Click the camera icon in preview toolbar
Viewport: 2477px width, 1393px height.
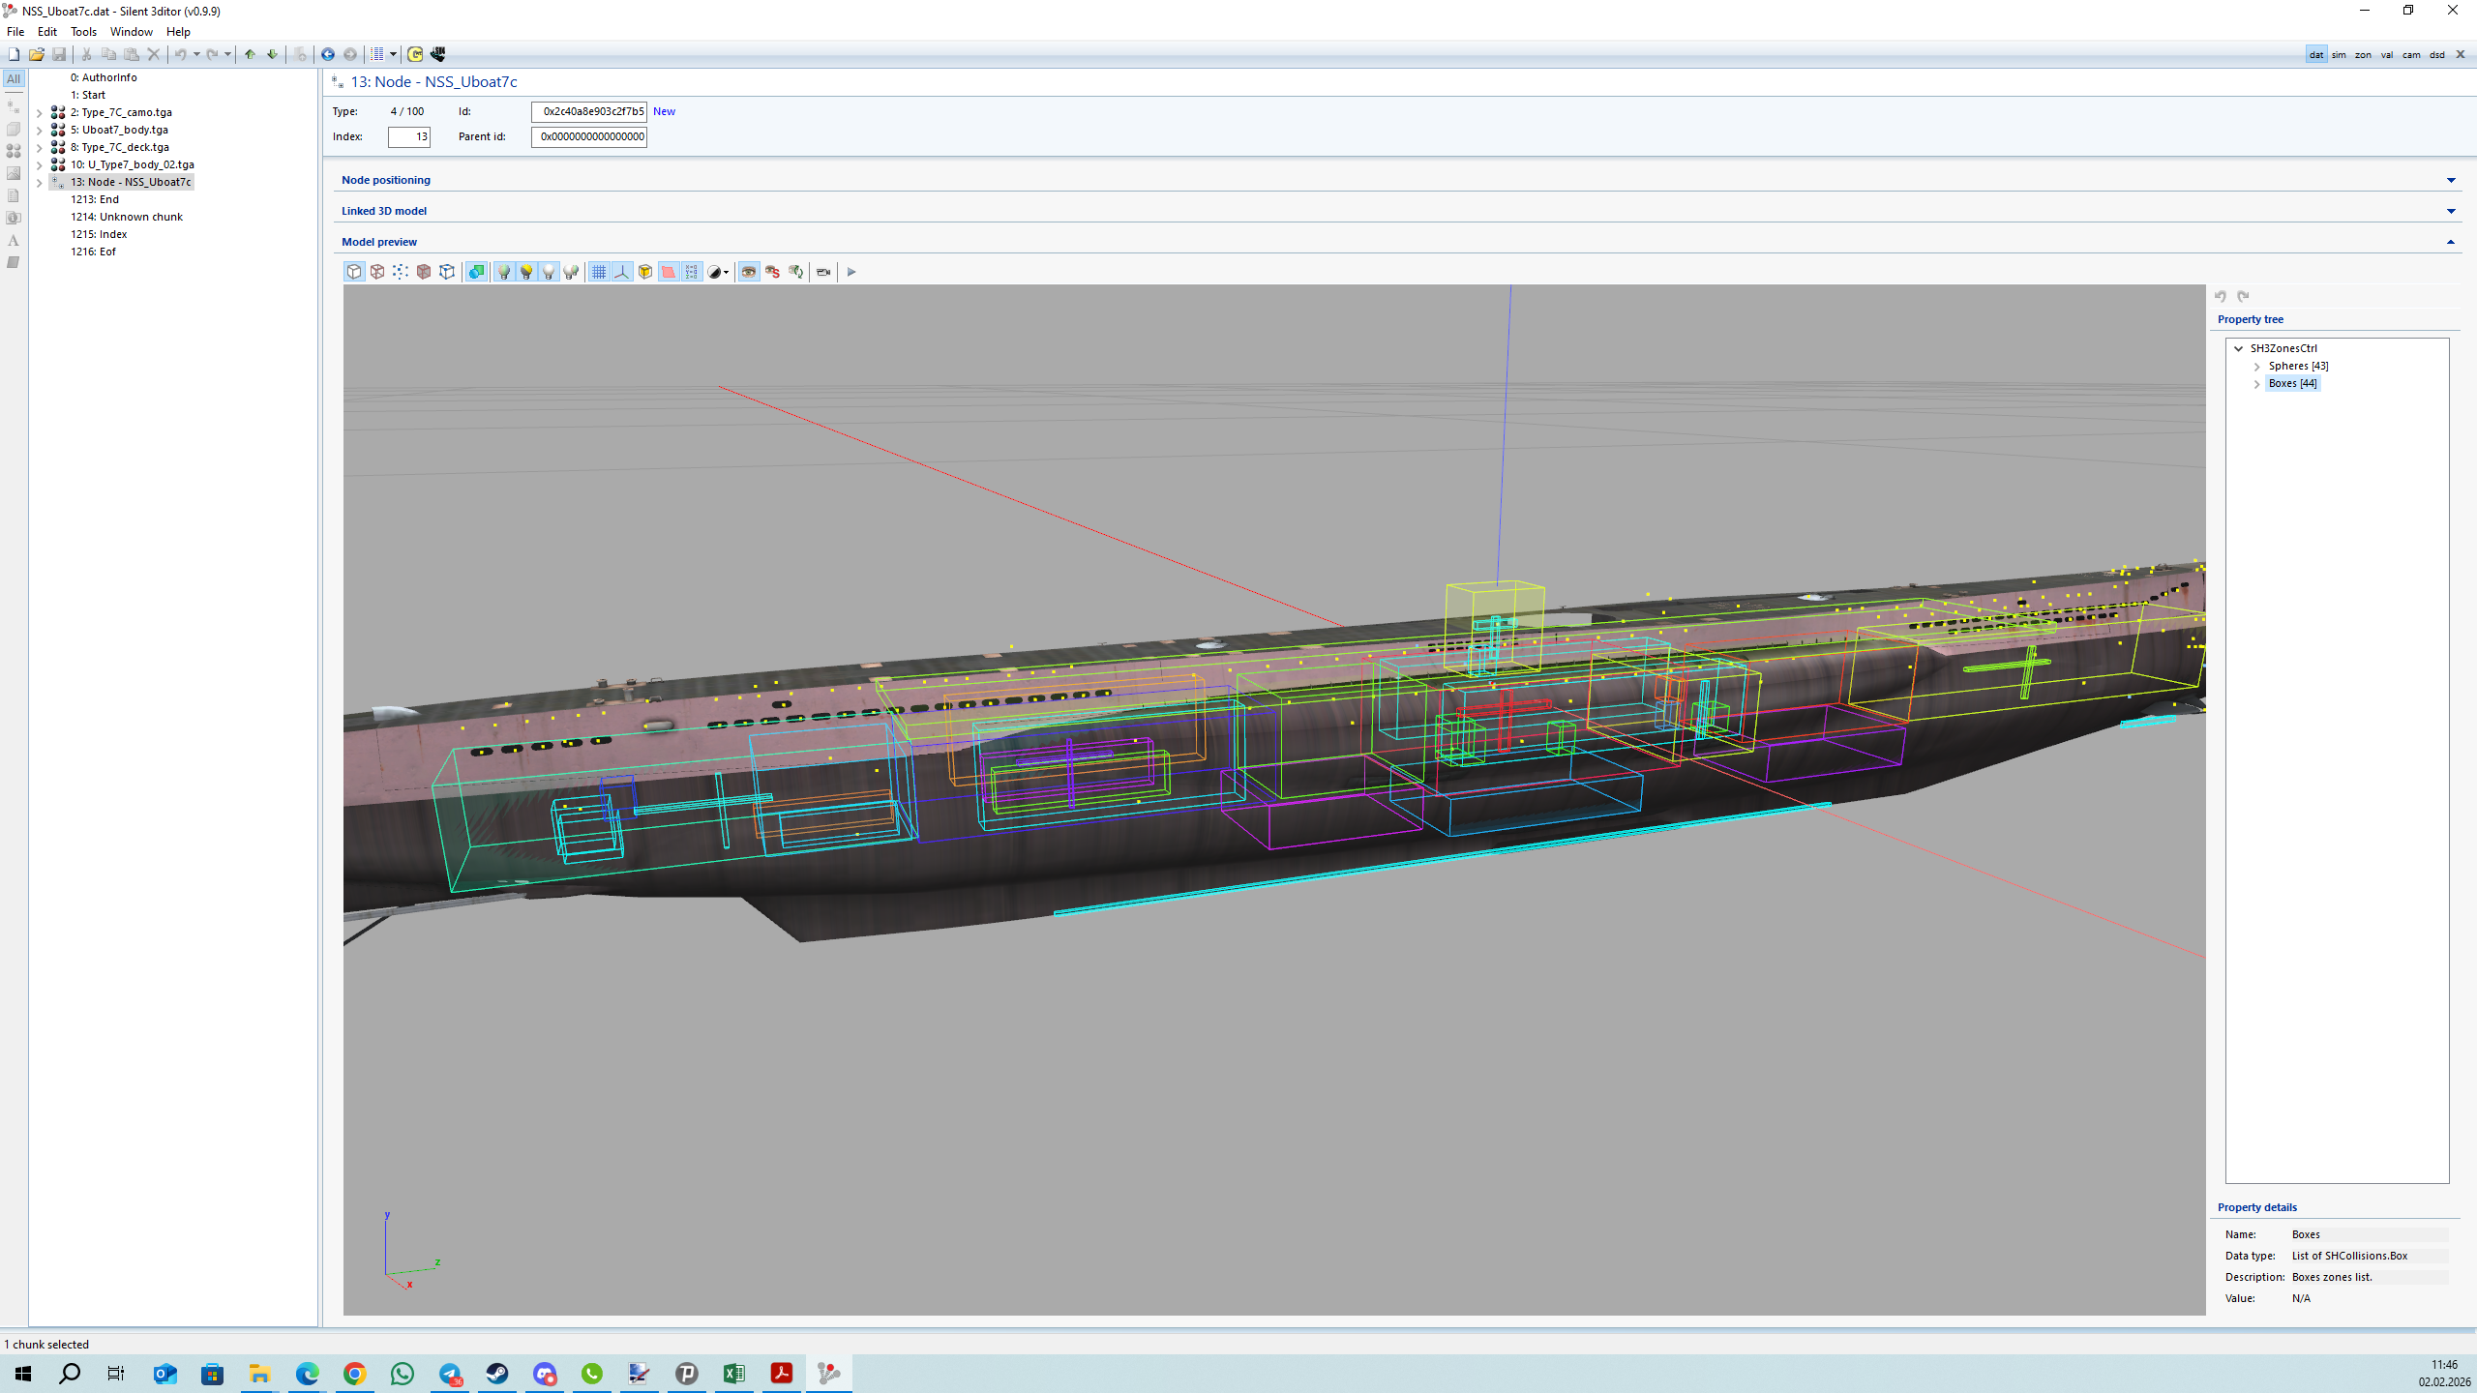pyautogui.click(x=823, y=272)
